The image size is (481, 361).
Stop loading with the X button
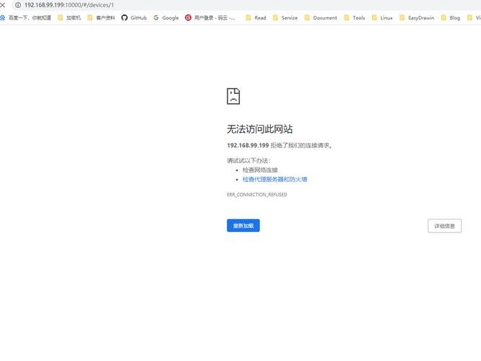(2, 5)
